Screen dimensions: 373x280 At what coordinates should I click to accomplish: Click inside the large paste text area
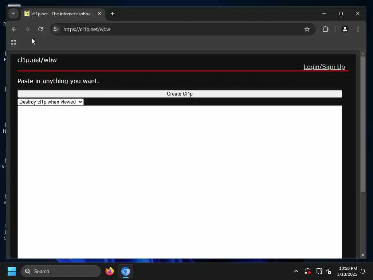pyautogui.click(x=180, y=182)
